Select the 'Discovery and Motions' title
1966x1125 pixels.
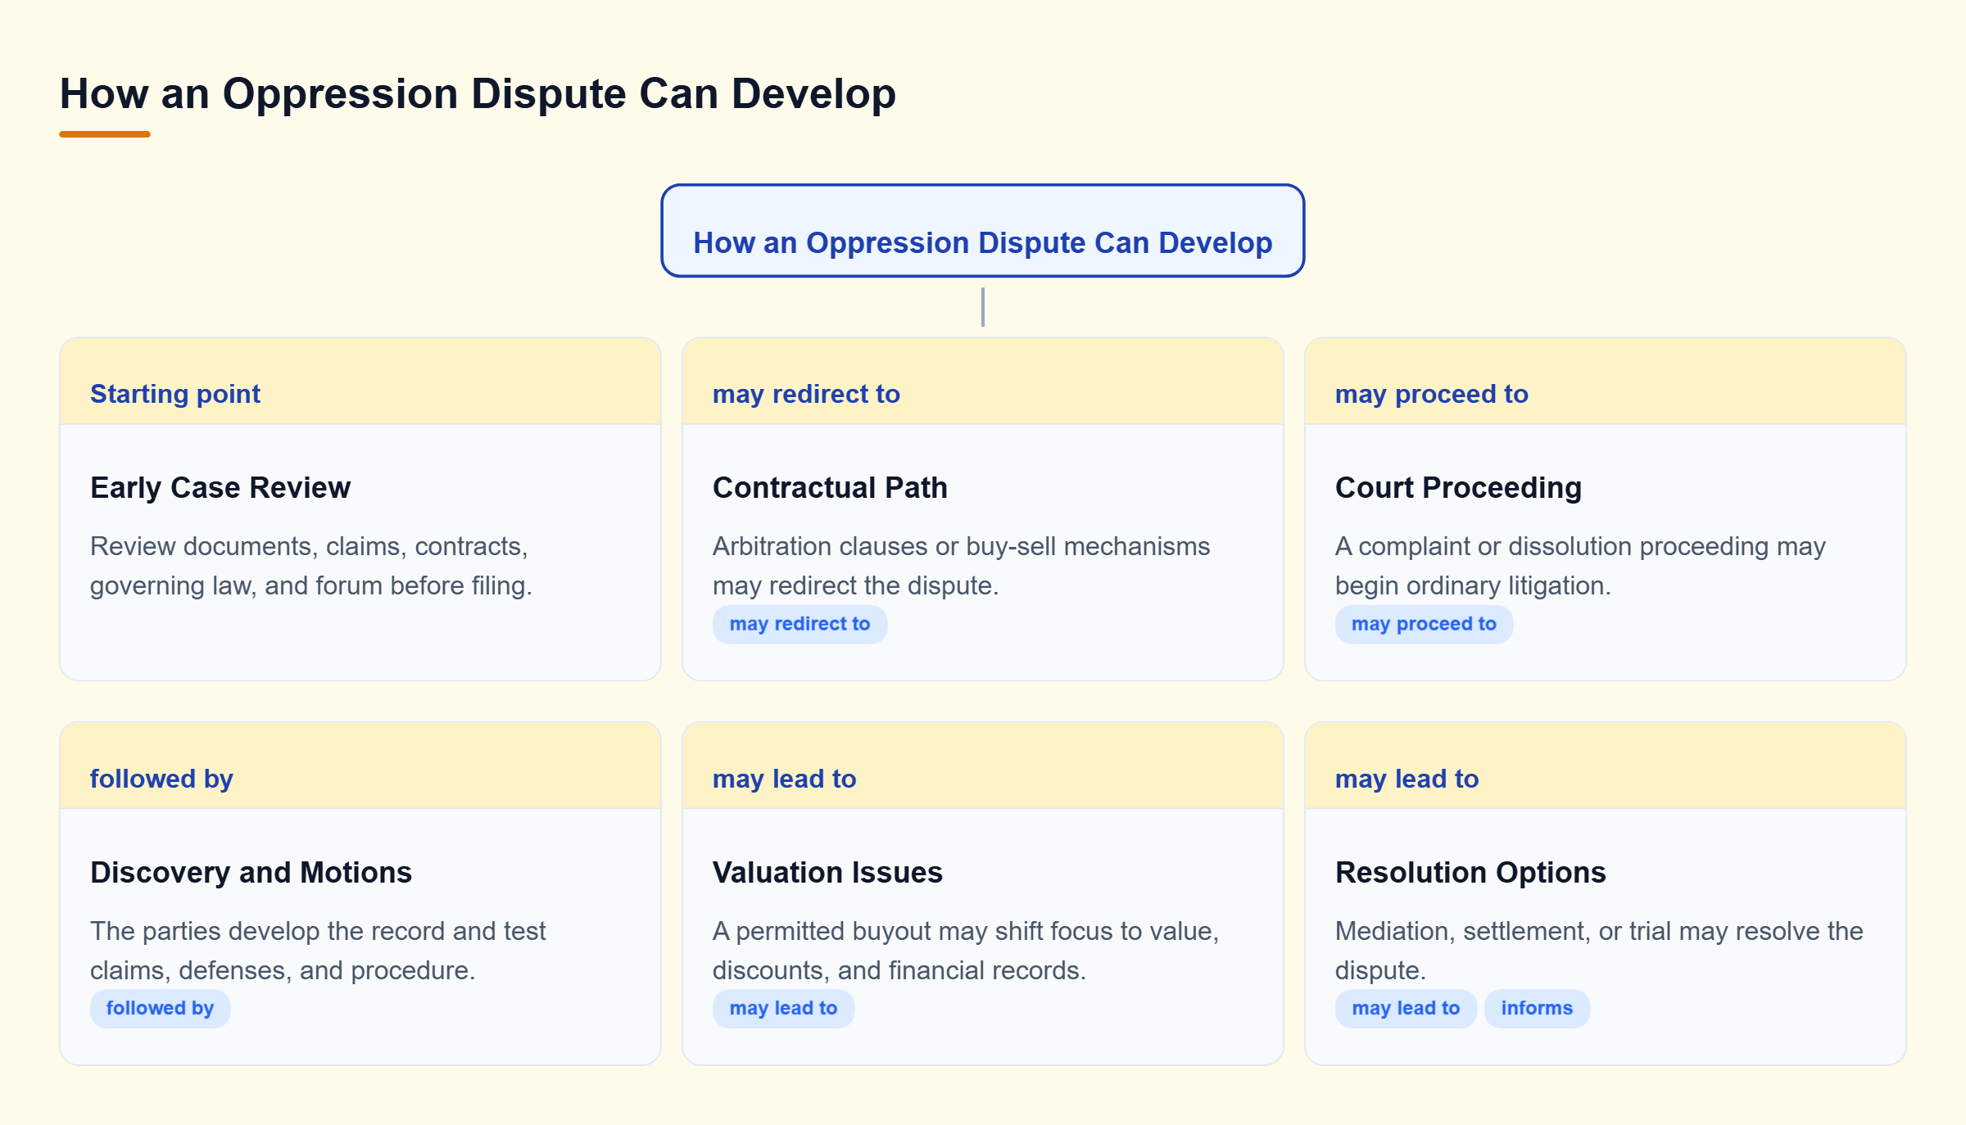click(x=251, y=872)
